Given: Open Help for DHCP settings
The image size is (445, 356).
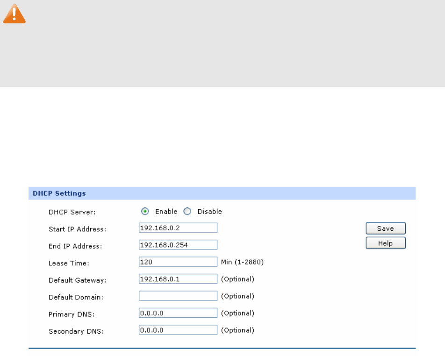Looking at the screenshot, I should coord(385,243).
